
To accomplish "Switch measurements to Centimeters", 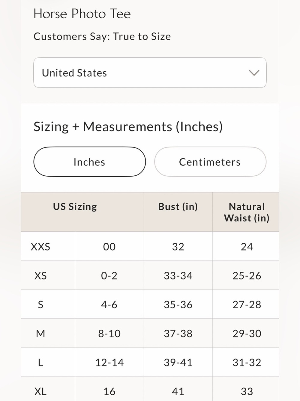I will (x=210, y=162).
